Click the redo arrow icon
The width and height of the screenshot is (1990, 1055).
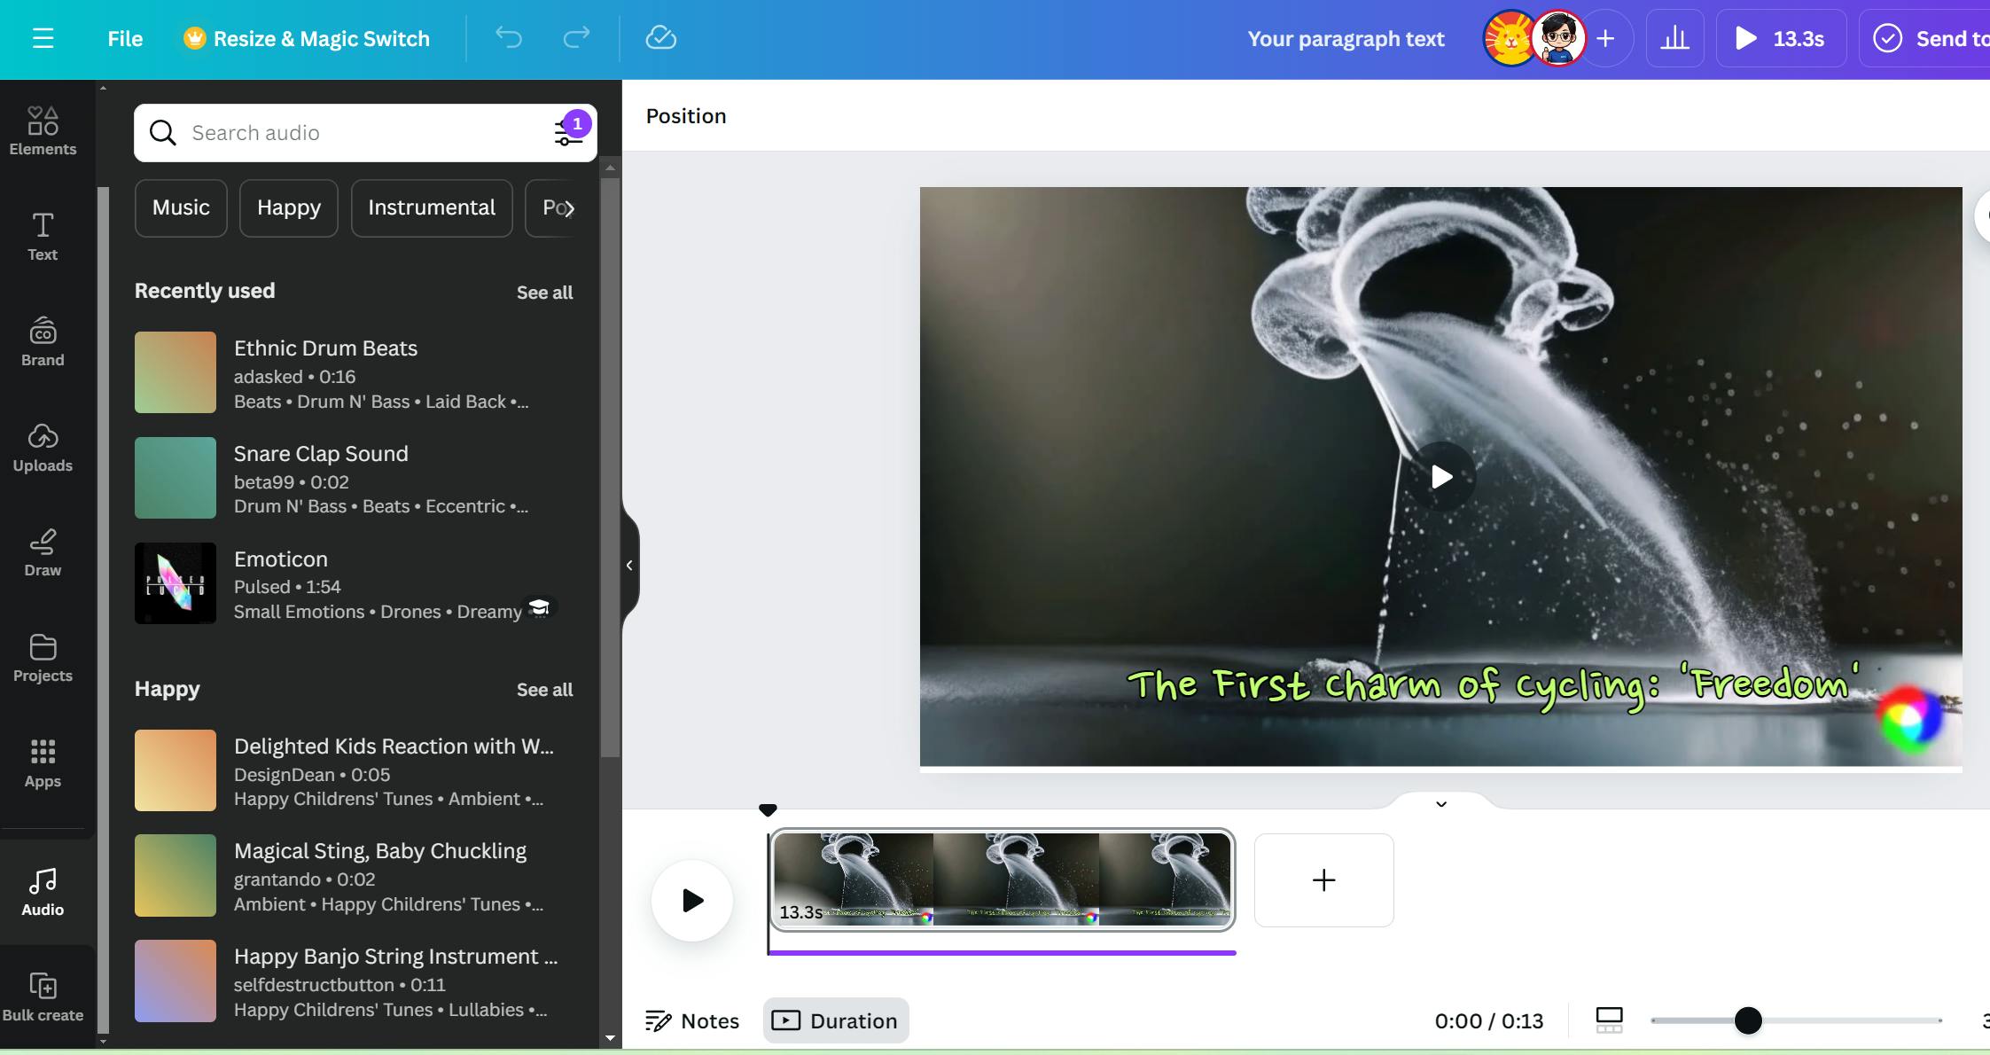(576, 38)
